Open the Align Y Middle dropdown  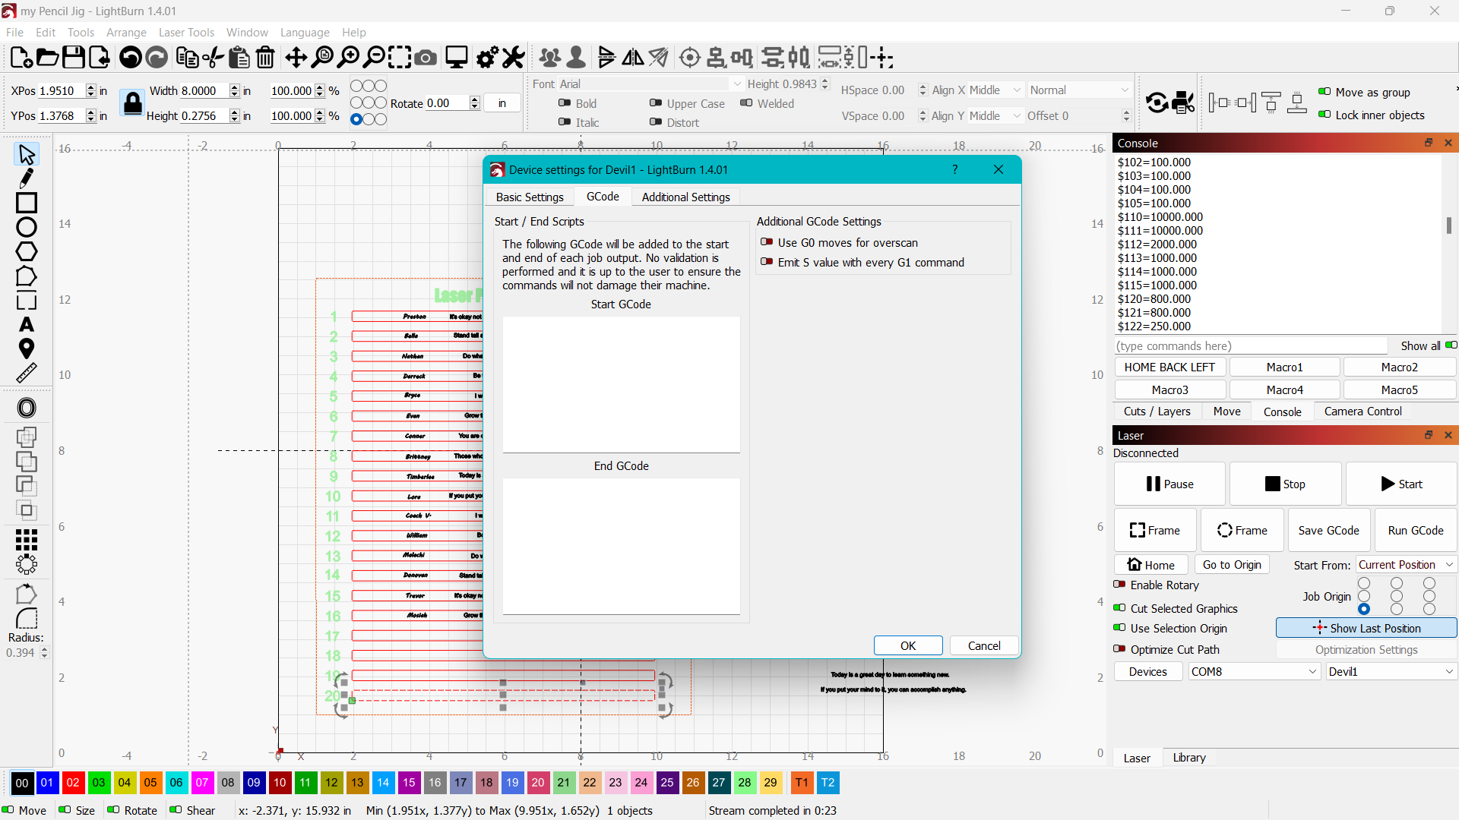click(x=996, y=115)
